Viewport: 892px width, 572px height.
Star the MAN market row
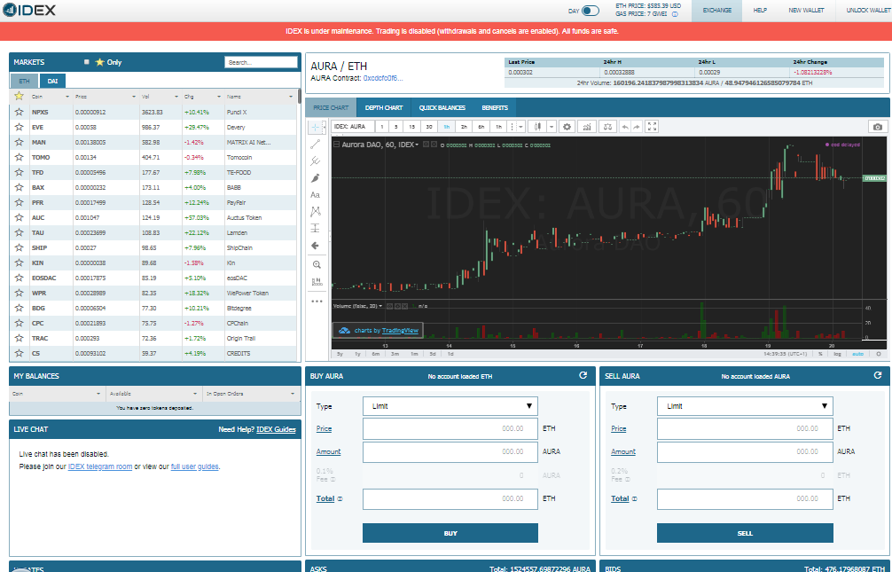click(x=20, y=142)
